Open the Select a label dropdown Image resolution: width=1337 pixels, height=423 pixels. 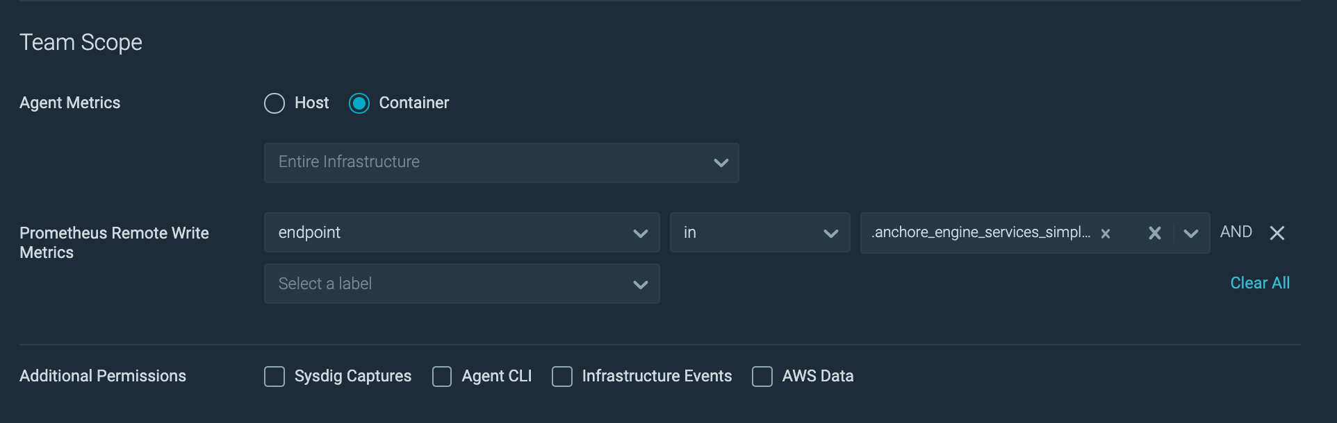(x=461, y=284)
